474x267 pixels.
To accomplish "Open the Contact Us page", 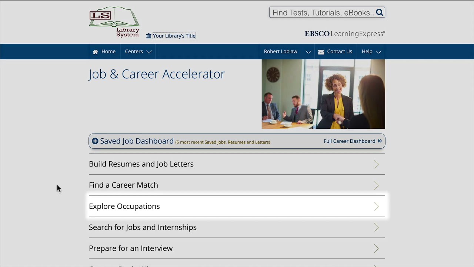I will (x=340, y=52).
